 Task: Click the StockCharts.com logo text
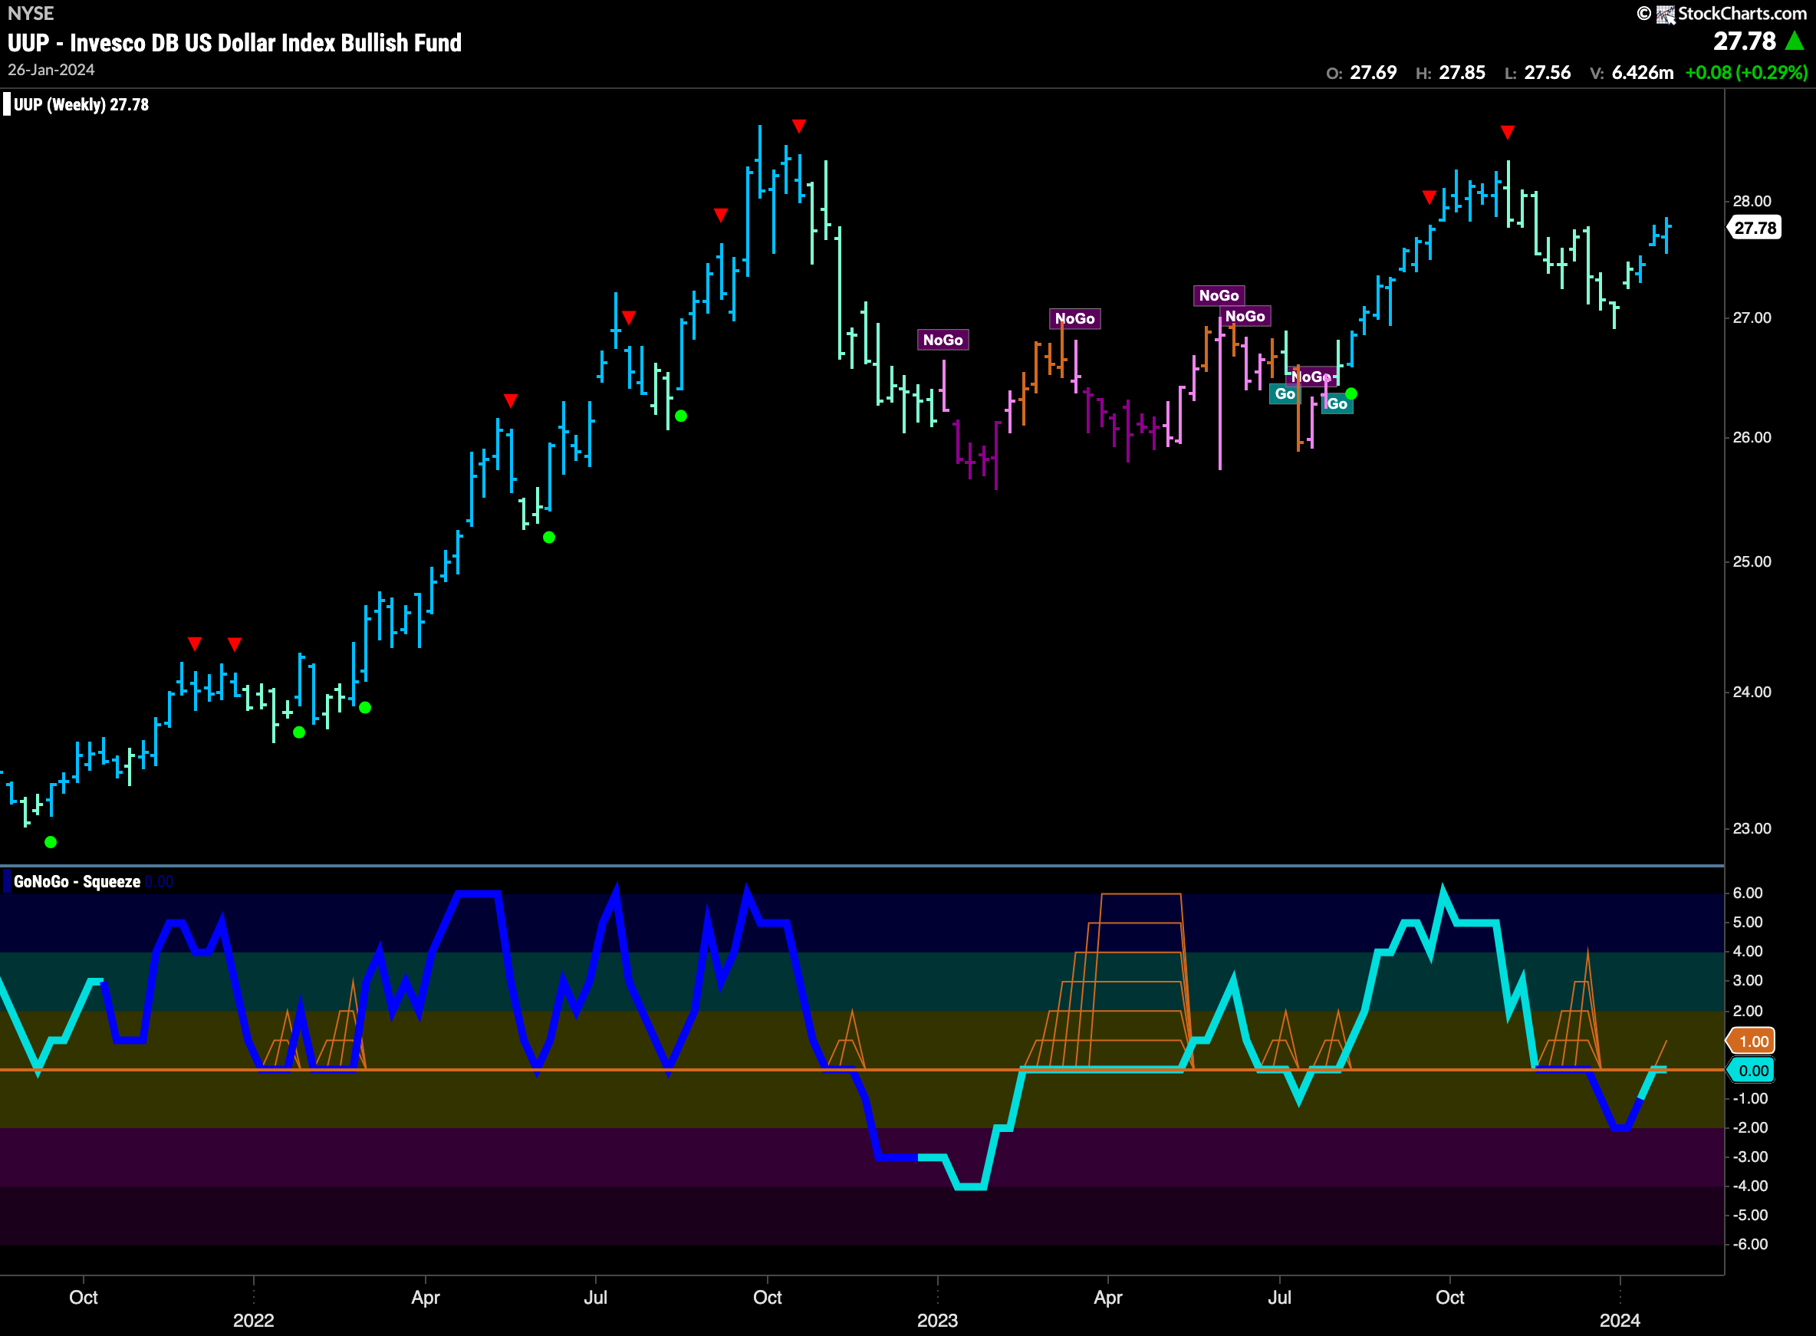point(1742,14)
